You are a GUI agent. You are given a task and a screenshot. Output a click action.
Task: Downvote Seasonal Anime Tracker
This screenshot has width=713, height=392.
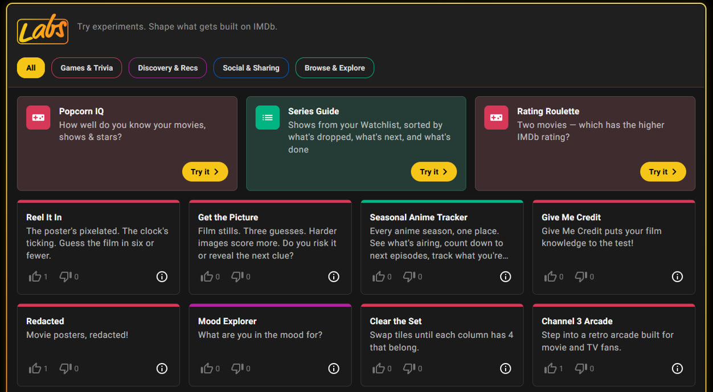[409, 277]
